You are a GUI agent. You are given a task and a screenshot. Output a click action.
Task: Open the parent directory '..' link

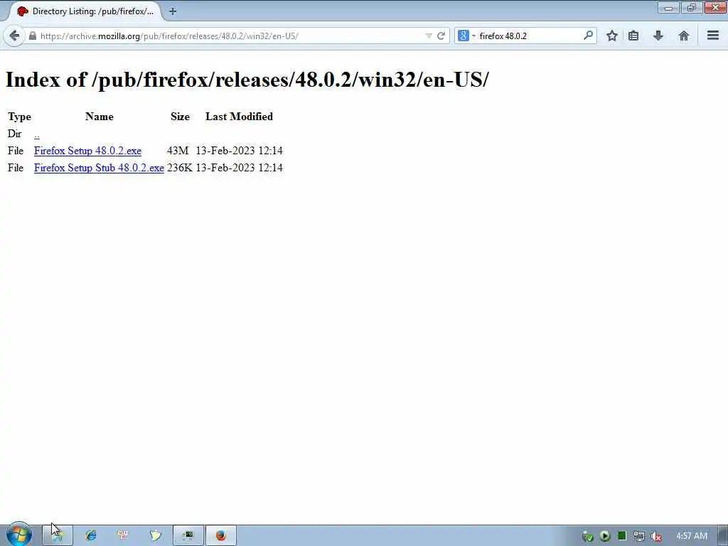[x=37, y=134]
